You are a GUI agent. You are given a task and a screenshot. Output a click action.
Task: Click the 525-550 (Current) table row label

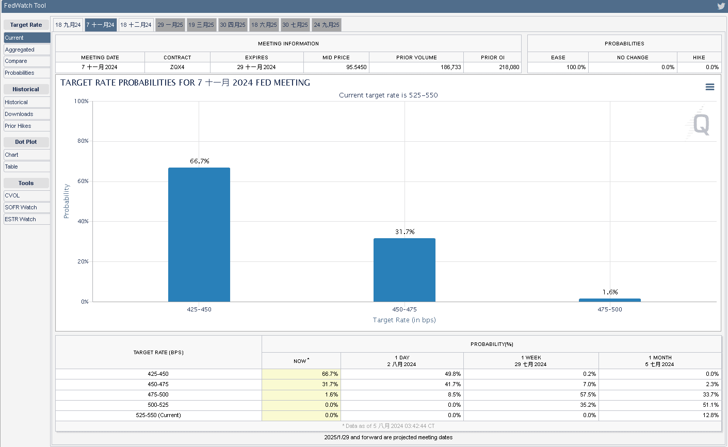[158, 415]
